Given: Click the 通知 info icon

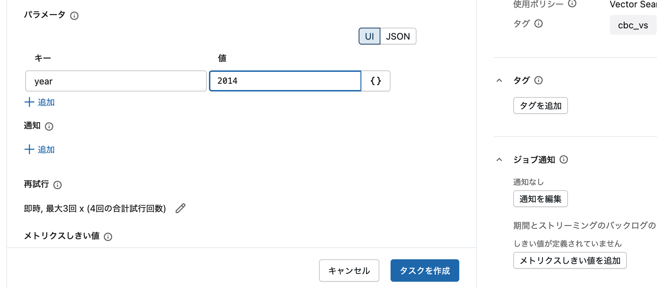Looking at the screenshot, I should [49, 126].
